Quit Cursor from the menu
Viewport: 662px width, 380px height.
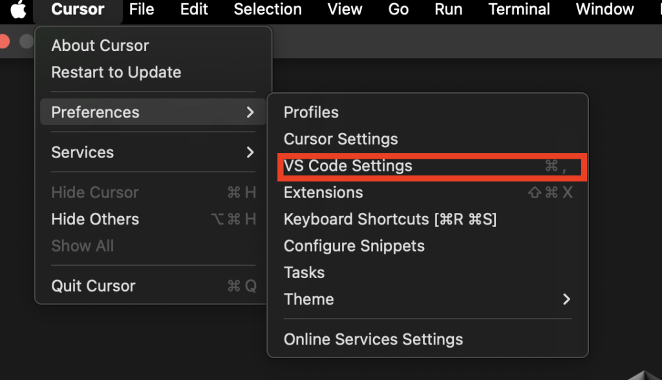click(94, 286)
